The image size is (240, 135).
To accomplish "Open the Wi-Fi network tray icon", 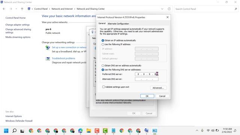I will 208,130.
